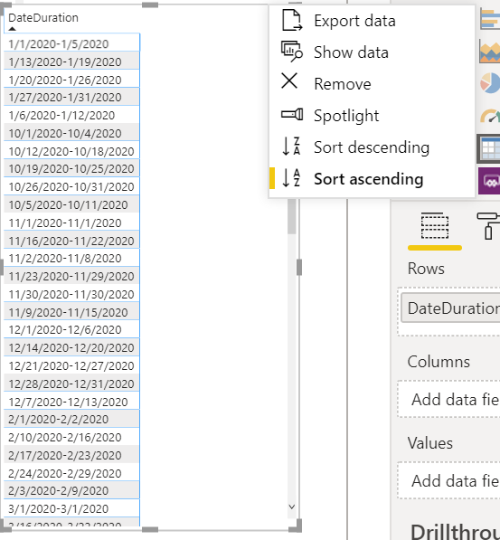Click the DateDuration field in Rows
This screenshot has width=500, height=540.
(451, 308)
